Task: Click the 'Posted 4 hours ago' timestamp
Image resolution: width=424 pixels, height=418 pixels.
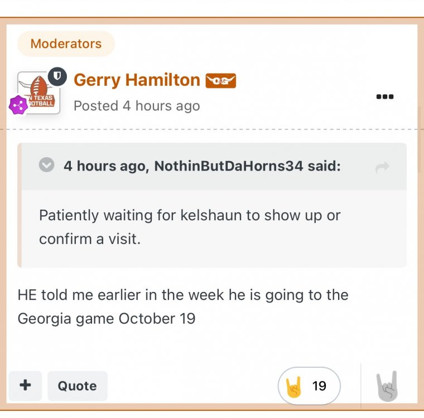Action: click(x=137, y=106)
